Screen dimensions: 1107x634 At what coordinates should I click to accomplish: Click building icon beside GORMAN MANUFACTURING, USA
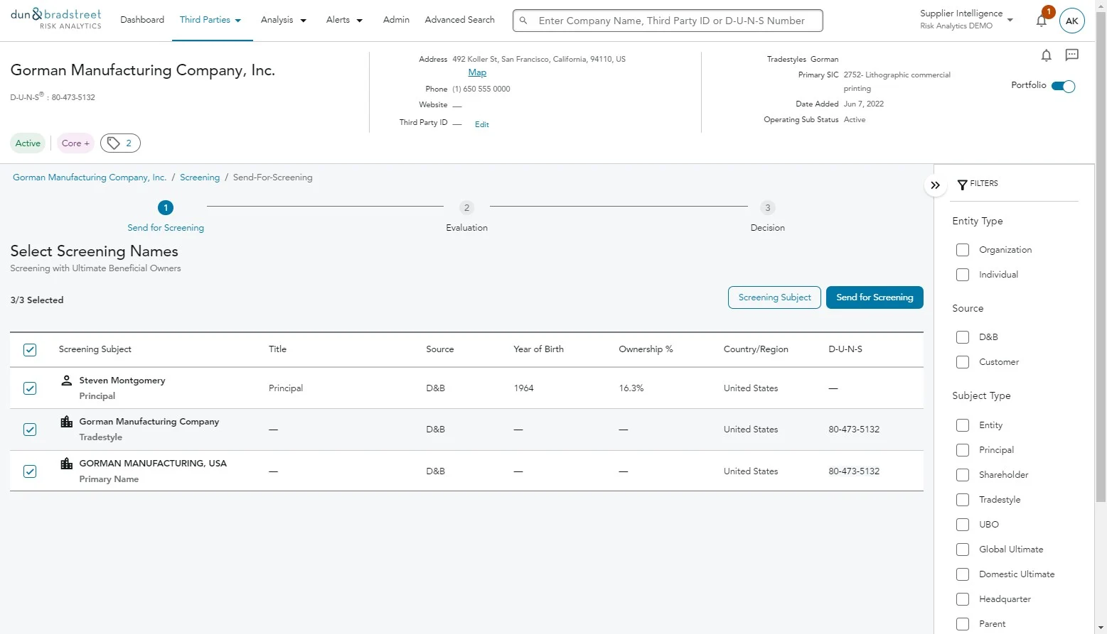67,464
